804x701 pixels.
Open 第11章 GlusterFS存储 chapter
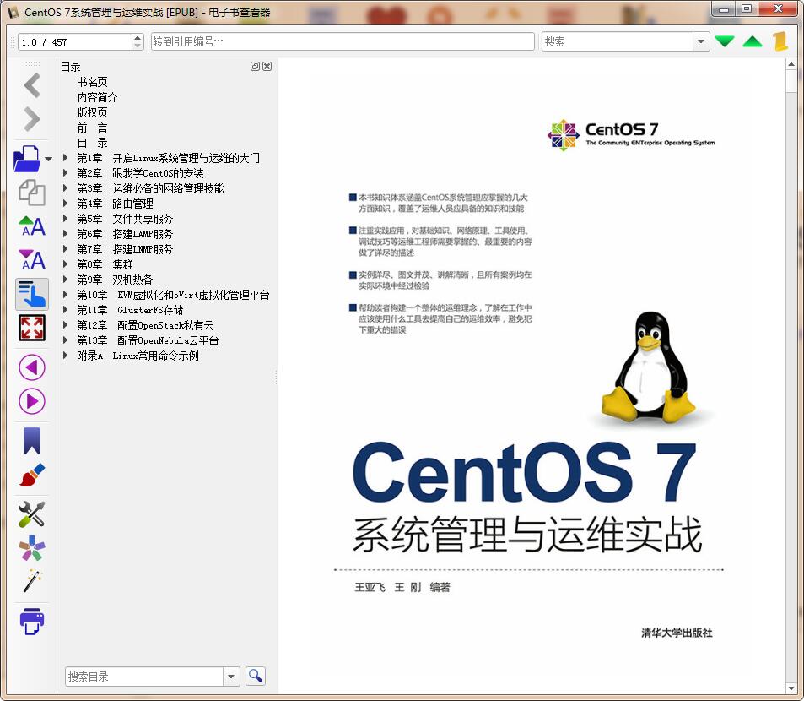point(130,310)
